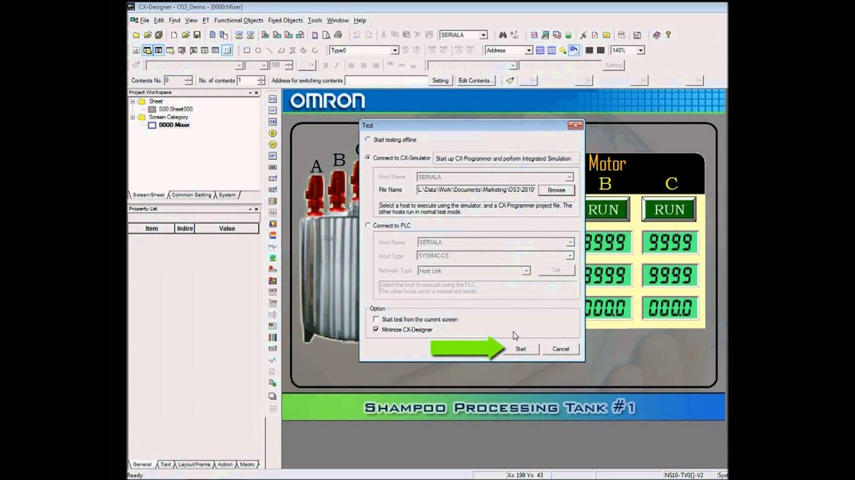855x480 pixels.
Task: Toggle Bold formatting button
Action: click(x=325, y=65)
